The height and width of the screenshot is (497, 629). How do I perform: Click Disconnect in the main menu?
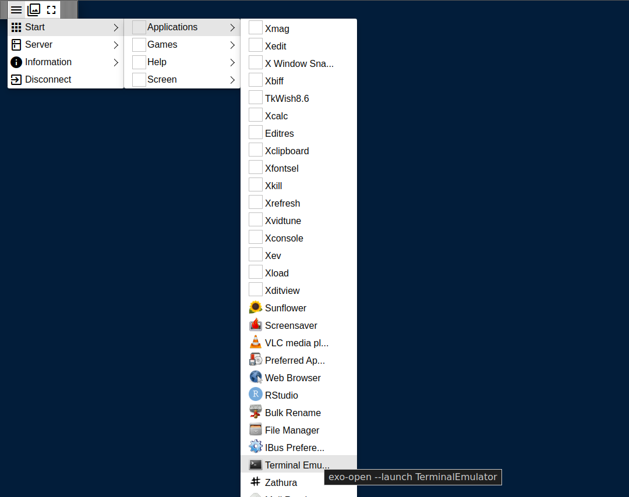(48, 80)
